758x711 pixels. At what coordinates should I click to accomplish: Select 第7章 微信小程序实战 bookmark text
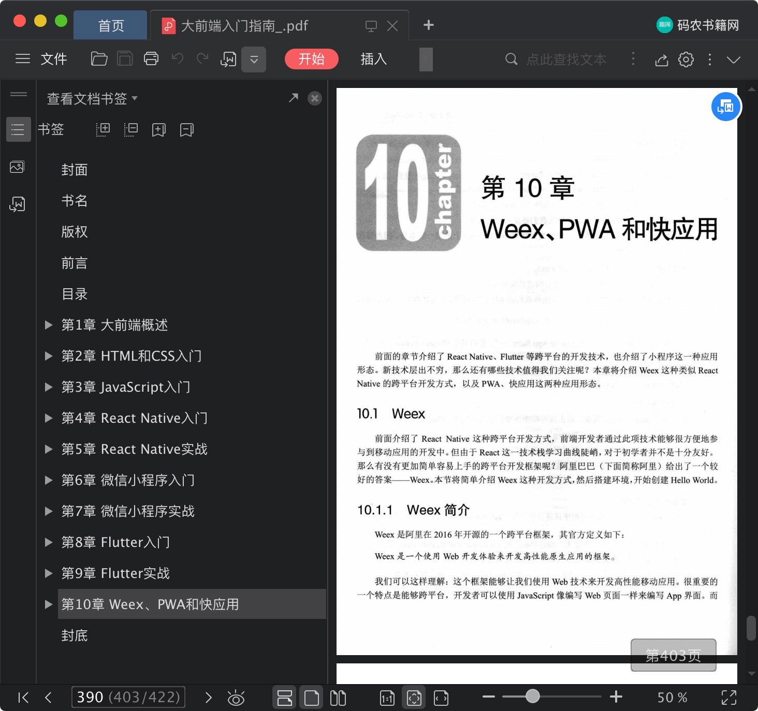click(x=128, y=511)
